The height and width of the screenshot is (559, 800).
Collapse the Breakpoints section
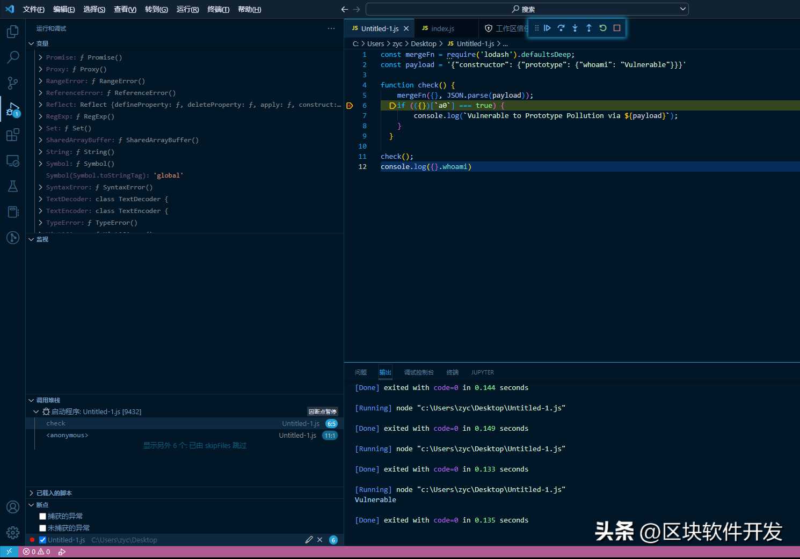[31, 505]
